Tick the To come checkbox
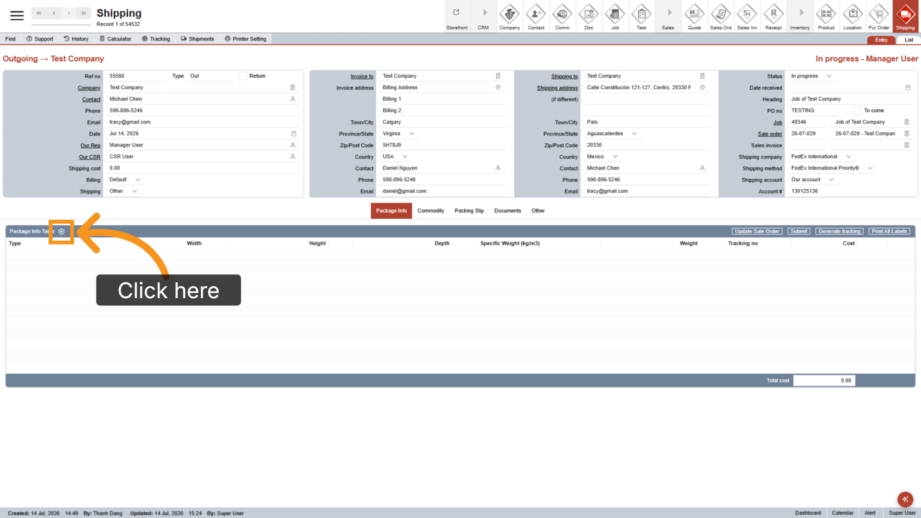The image size is (921, 518). point(857,111)
